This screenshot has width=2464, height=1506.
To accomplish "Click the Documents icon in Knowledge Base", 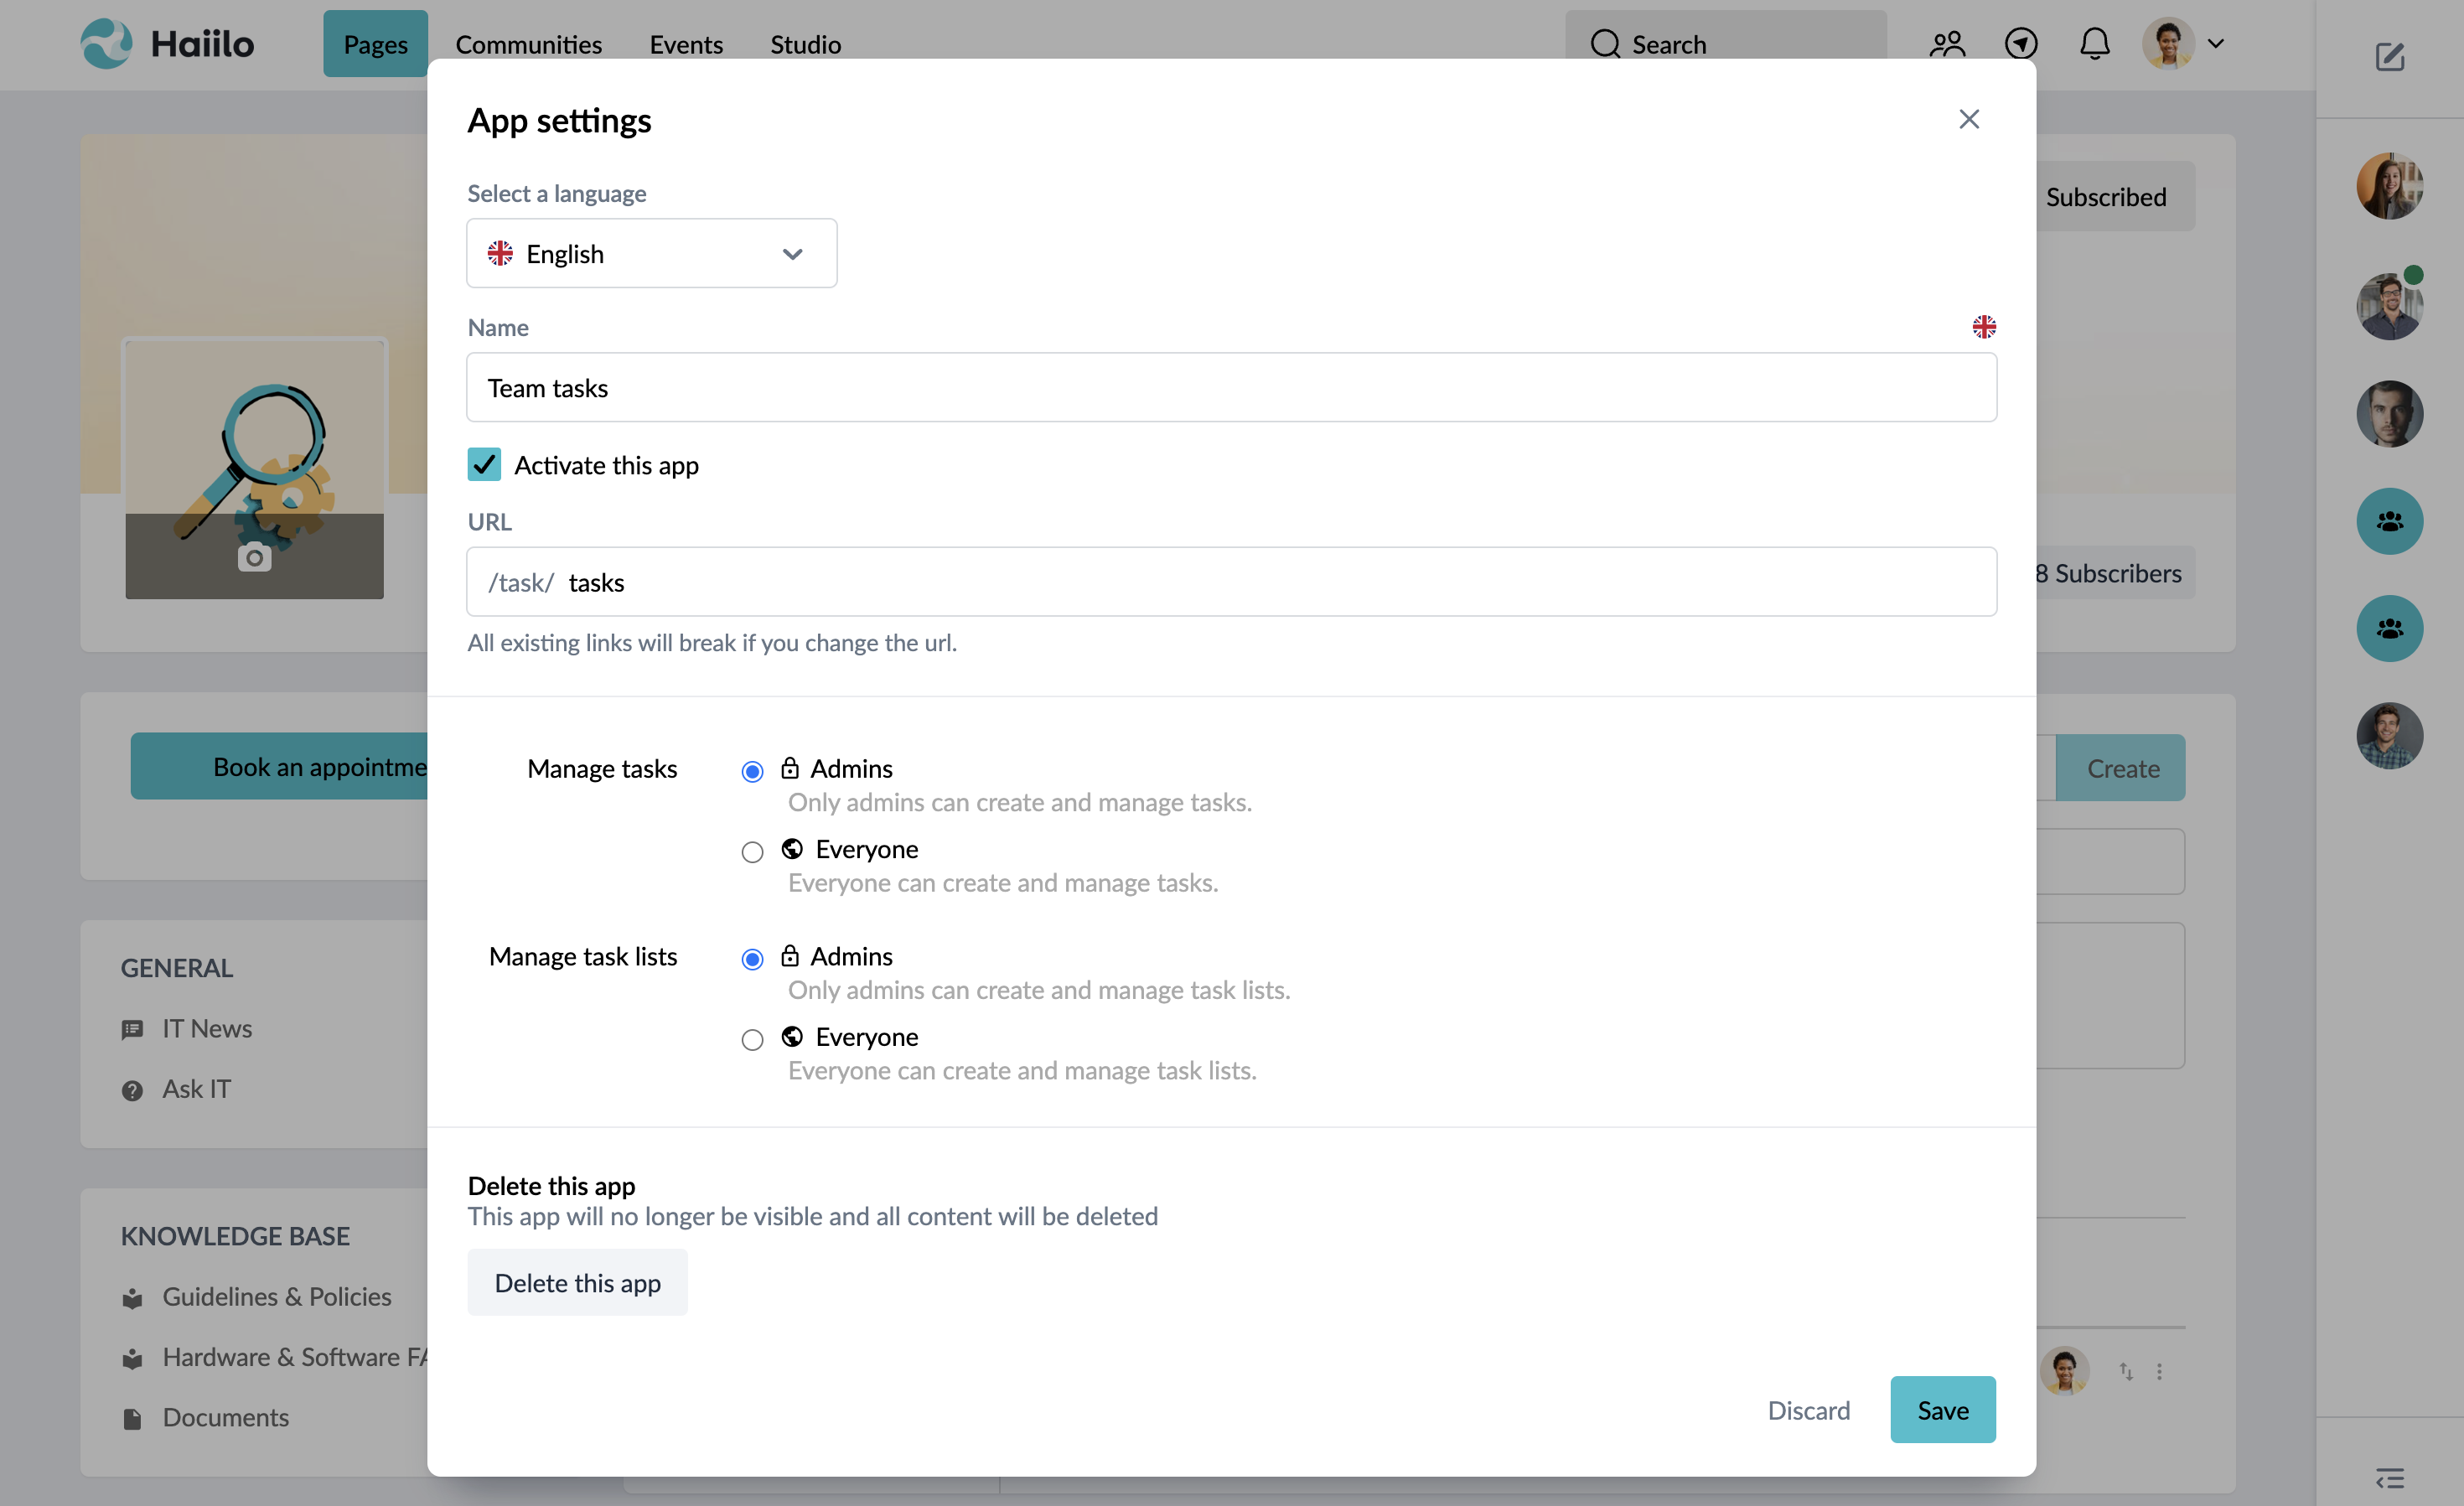I will tap(132, 1418).
